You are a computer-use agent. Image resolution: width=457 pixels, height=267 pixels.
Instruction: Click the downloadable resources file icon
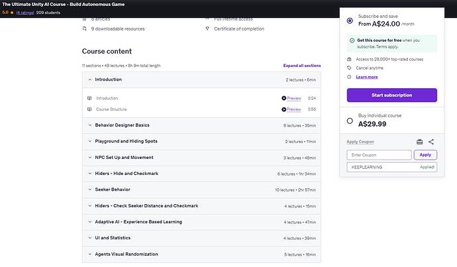(85, 28)
